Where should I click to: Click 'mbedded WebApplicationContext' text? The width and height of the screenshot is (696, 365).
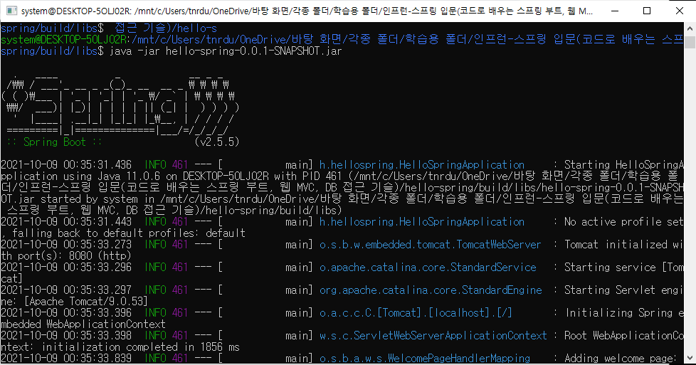coord(83,324)
